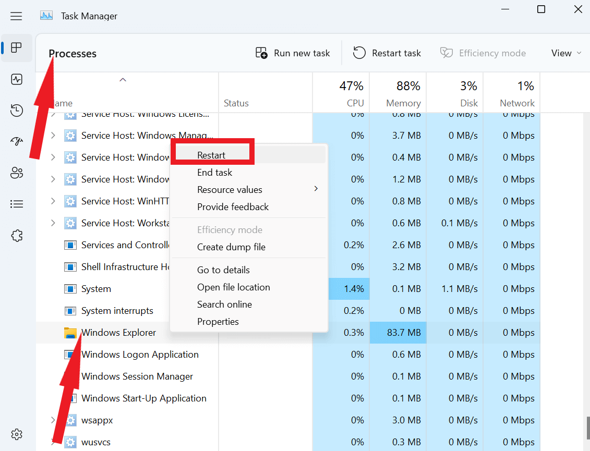
Task: Choose Search online from context menu
Action: (225, 304)
